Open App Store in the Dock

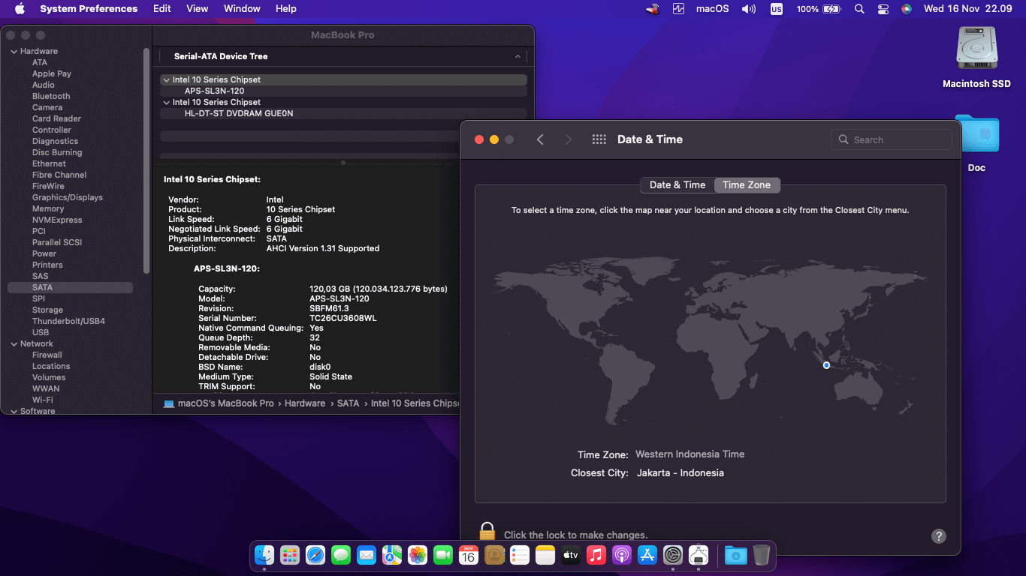[647, 555]
